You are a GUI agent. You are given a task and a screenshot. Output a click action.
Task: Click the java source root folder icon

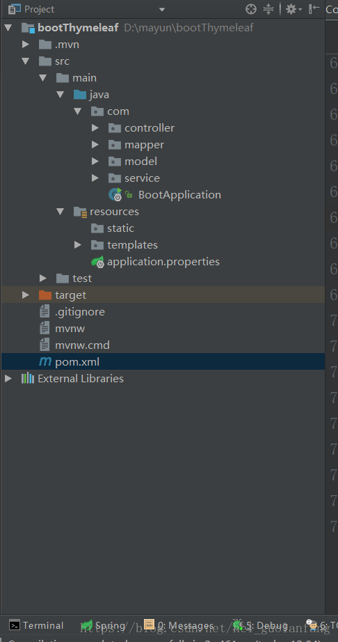point(80,95)
